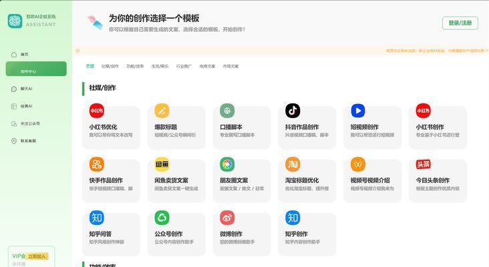Click the green assistant logo icon

pos(15,21)
